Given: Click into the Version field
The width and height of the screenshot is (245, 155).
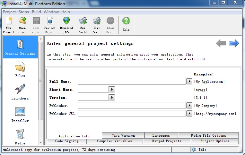Looking at the screenshot, I should [x=93, y=98].
